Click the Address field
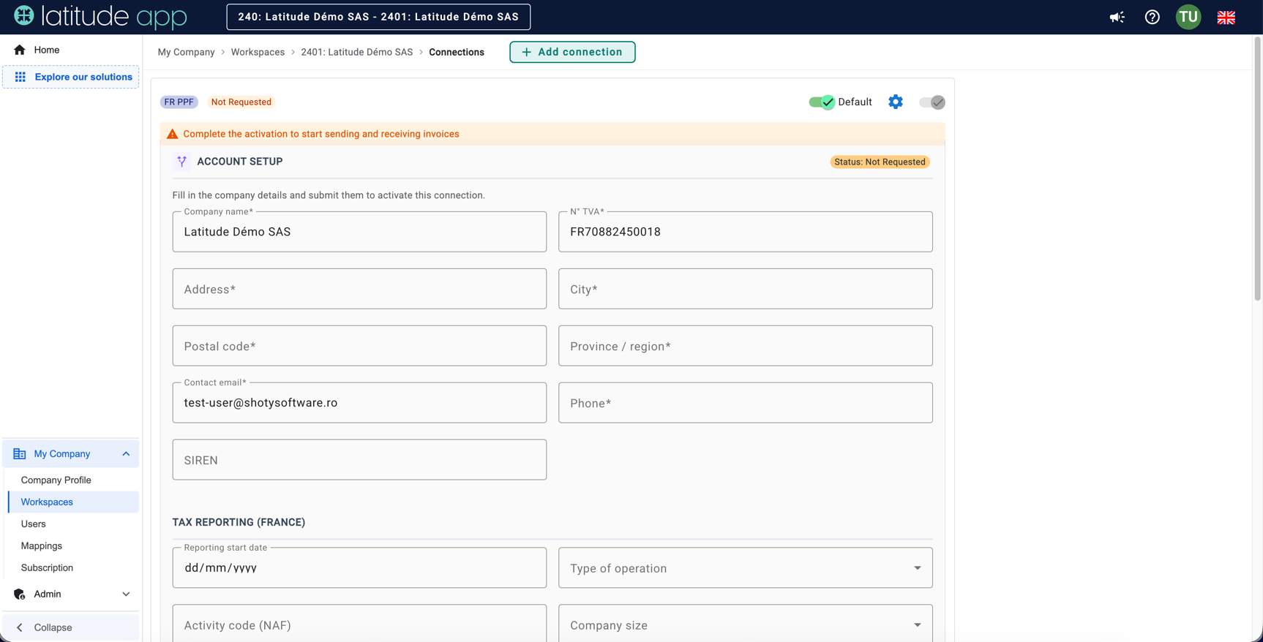Viewport: 1263px width, 642px height. pyautogui.click(x=359, y=289)
